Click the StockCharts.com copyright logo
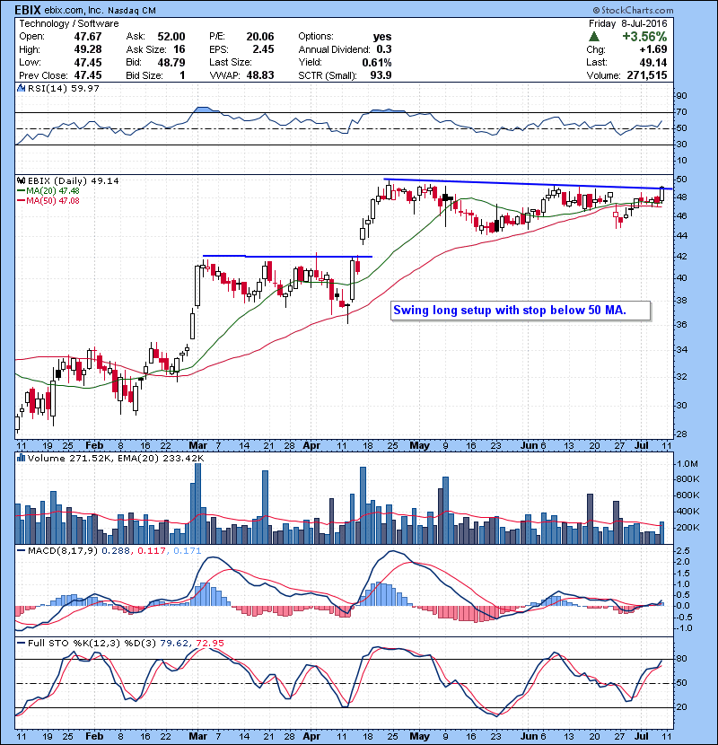Viewport: 718px width, 745px height. [633, 10]
